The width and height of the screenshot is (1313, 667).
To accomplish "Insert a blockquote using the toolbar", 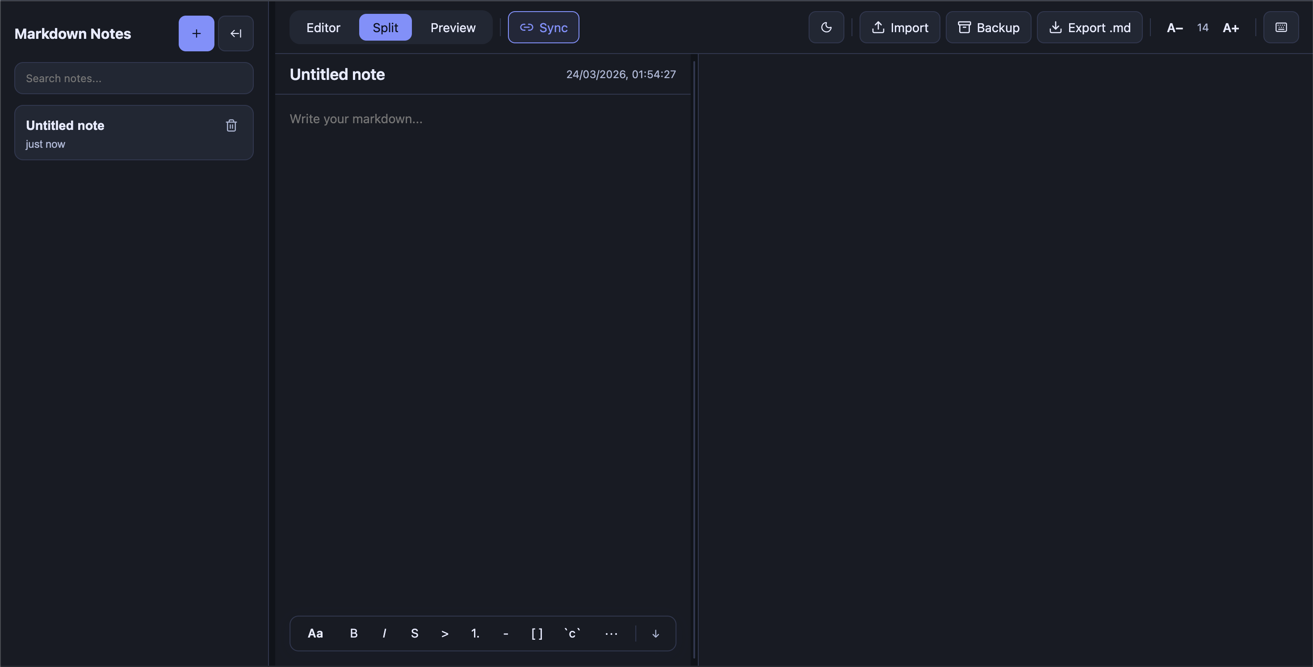I will (x=445, y=634).
